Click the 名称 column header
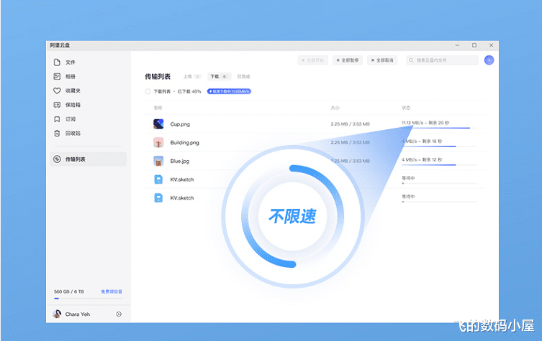The width and height of the screenshot is (542, 341). (158, 108)
